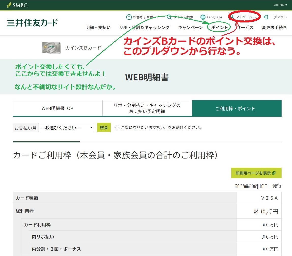
Task: Click the 発行 date label
Action: (x=277, y=186)
